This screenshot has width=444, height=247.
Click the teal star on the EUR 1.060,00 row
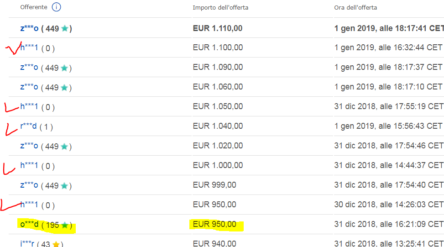click(64, 88)
